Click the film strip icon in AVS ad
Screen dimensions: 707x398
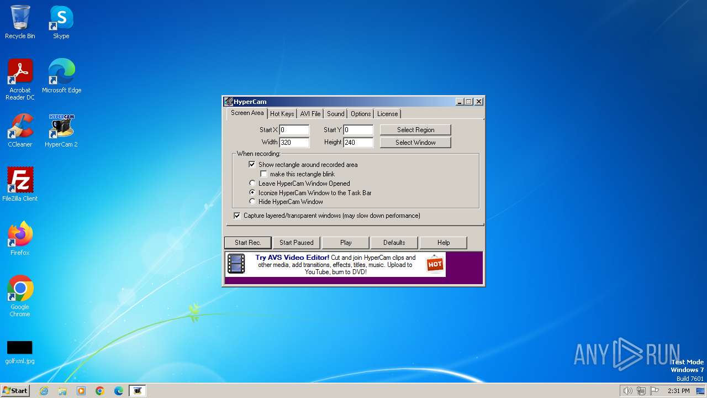[x=236, y=264]
